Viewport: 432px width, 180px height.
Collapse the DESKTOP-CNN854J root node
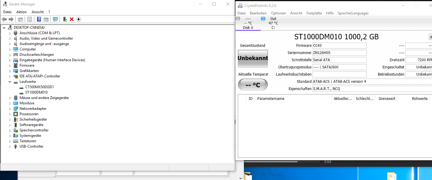click(4, 28)
